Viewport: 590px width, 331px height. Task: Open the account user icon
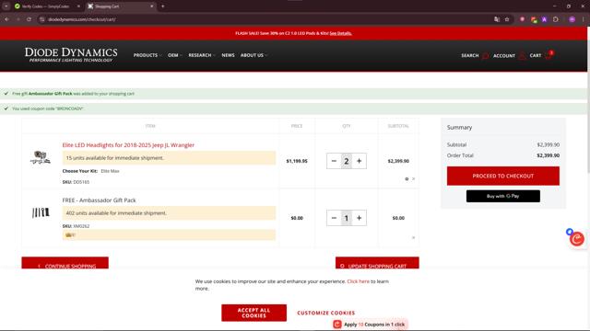(522, 56)
